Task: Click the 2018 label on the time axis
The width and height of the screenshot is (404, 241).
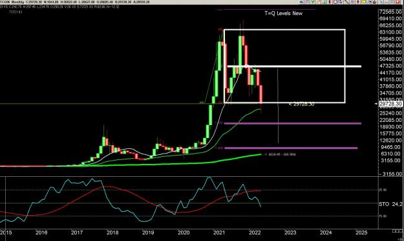Action: (x=112, y=233)
